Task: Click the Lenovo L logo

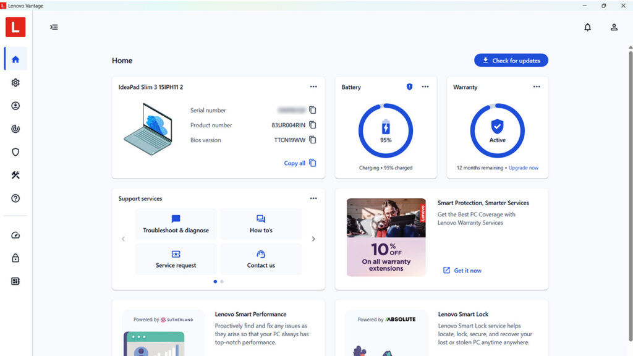Action: 15,27
